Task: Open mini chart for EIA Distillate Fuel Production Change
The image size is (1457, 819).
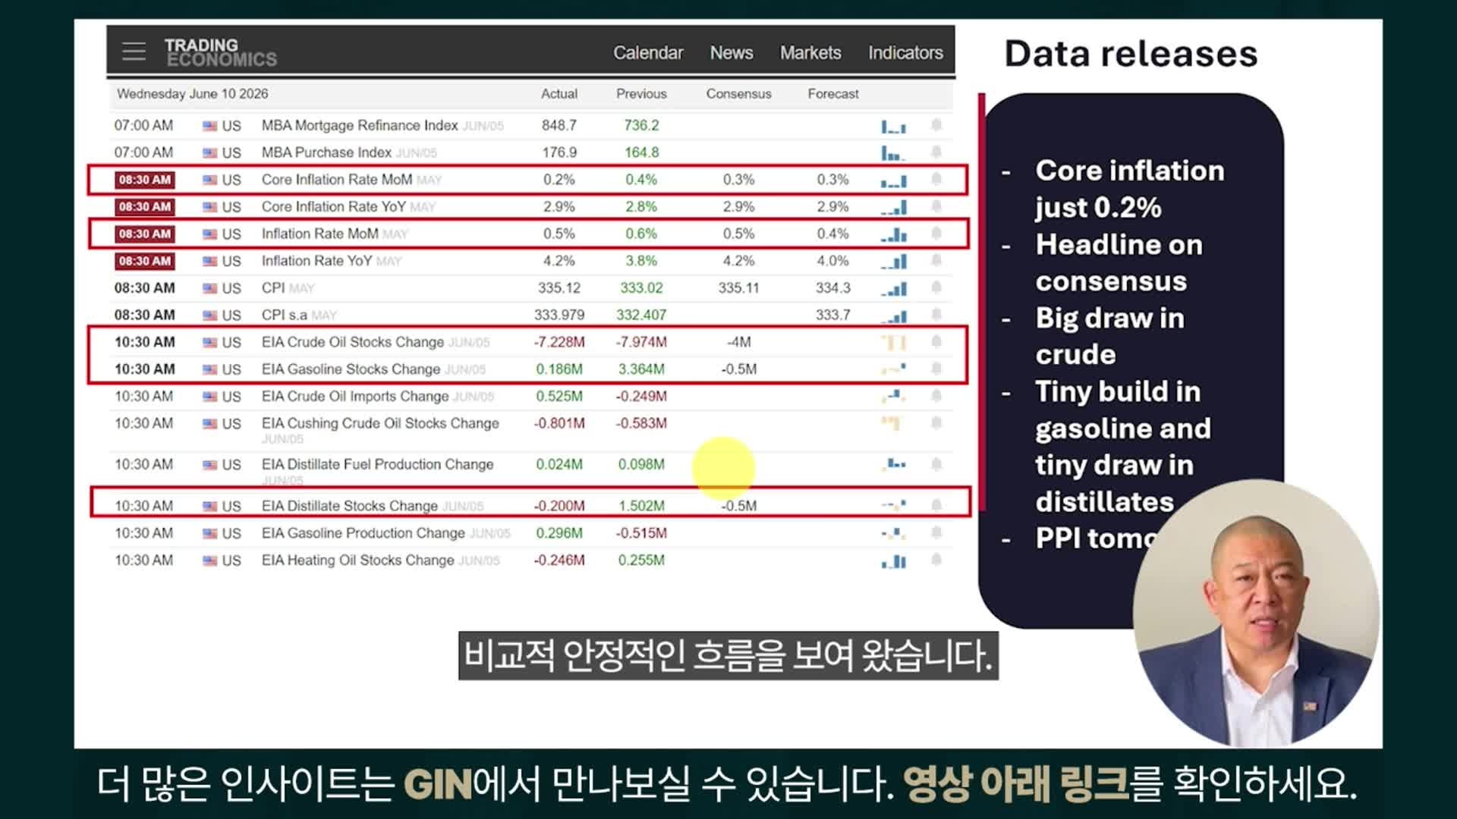Action: point(893,463)
